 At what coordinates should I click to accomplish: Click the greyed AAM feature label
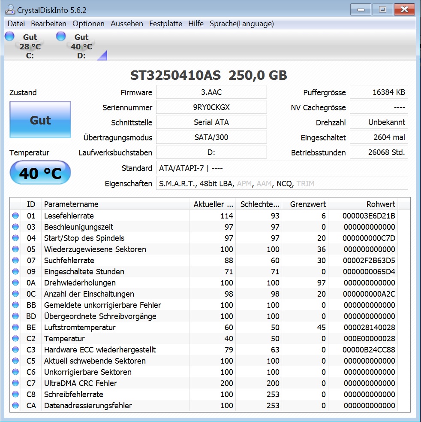point(264,184)
